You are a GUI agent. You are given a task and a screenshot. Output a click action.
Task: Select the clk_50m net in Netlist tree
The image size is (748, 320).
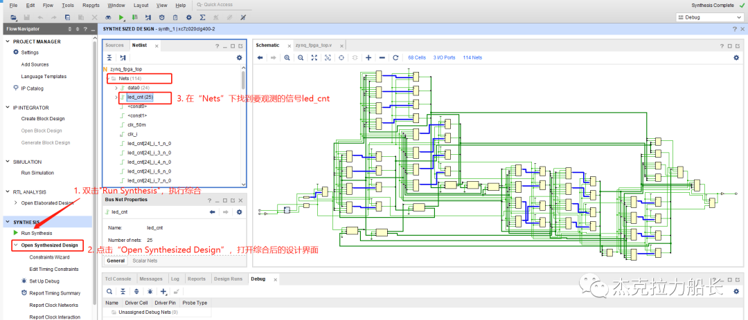tap(136, 124)
